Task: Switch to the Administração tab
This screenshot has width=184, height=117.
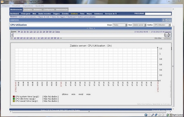Action: click(62, 10)
